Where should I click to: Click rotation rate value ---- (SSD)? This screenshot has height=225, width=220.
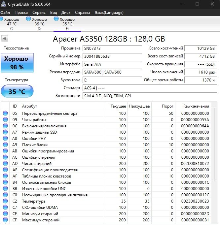pos(201,64)
